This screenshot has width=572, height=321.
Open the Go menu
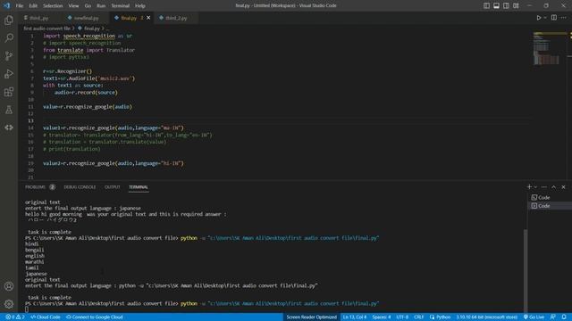88,5
